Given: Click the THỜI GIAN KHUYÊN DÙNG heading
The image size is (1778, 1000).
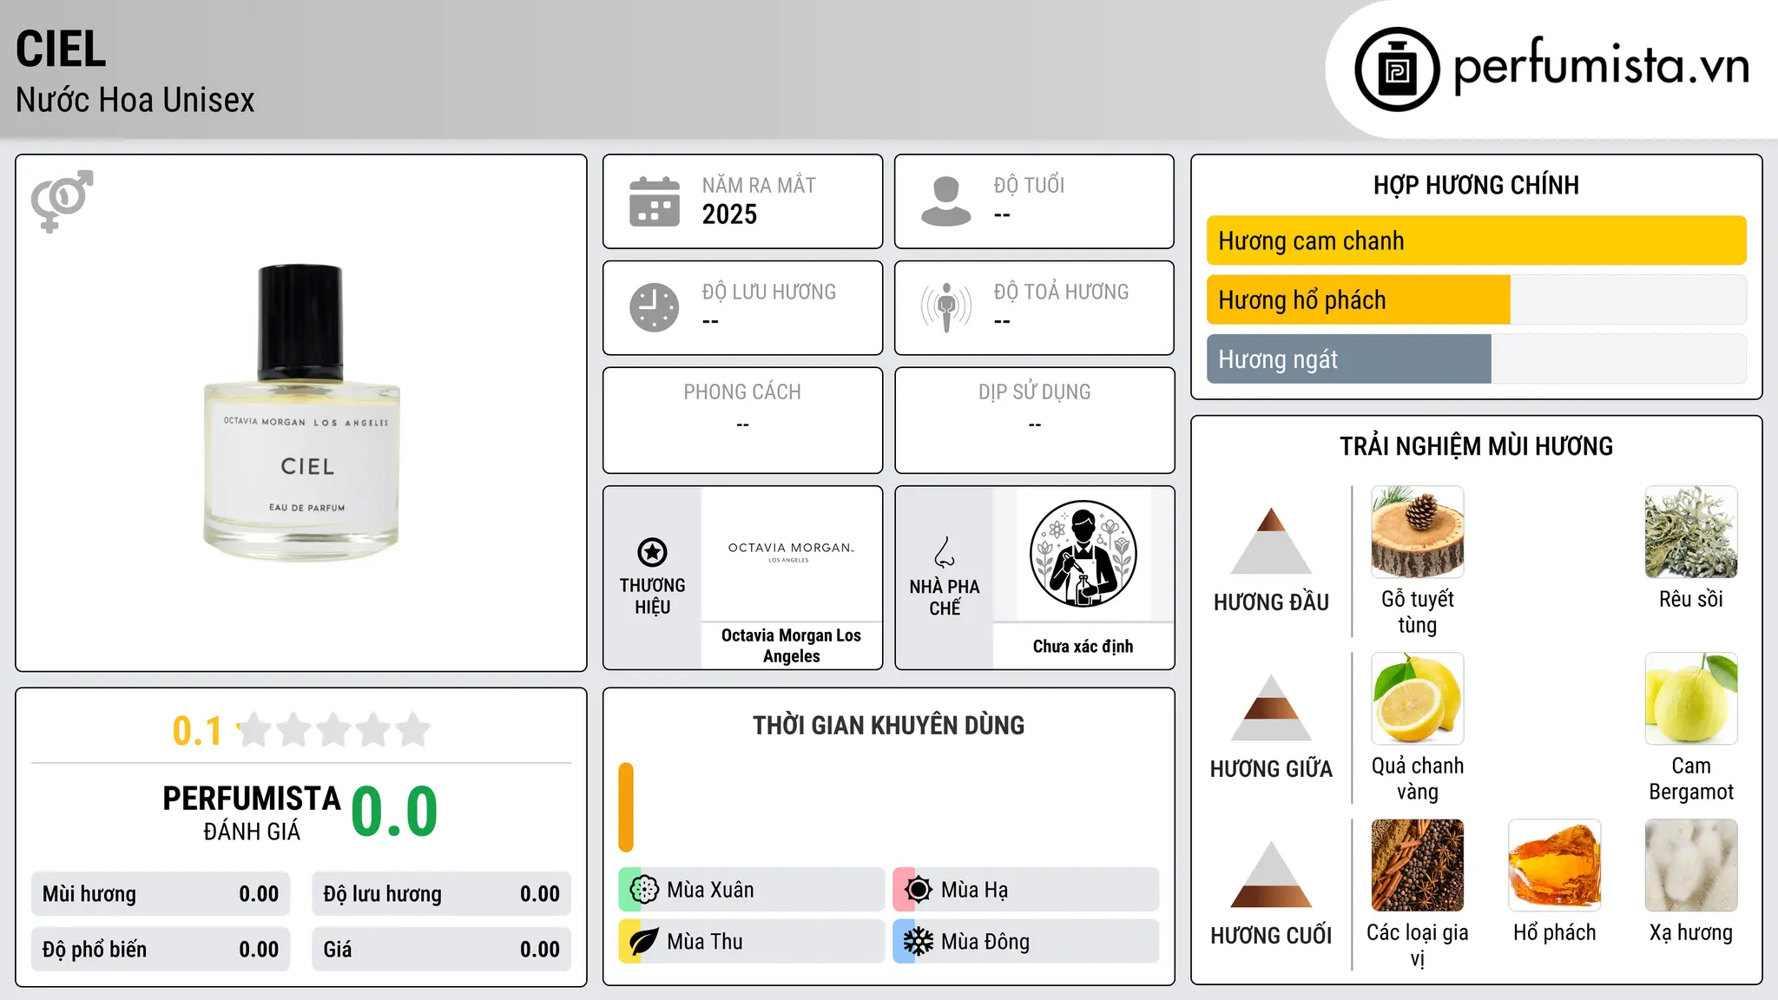Looking at the screenshot, I should point(888,725).
